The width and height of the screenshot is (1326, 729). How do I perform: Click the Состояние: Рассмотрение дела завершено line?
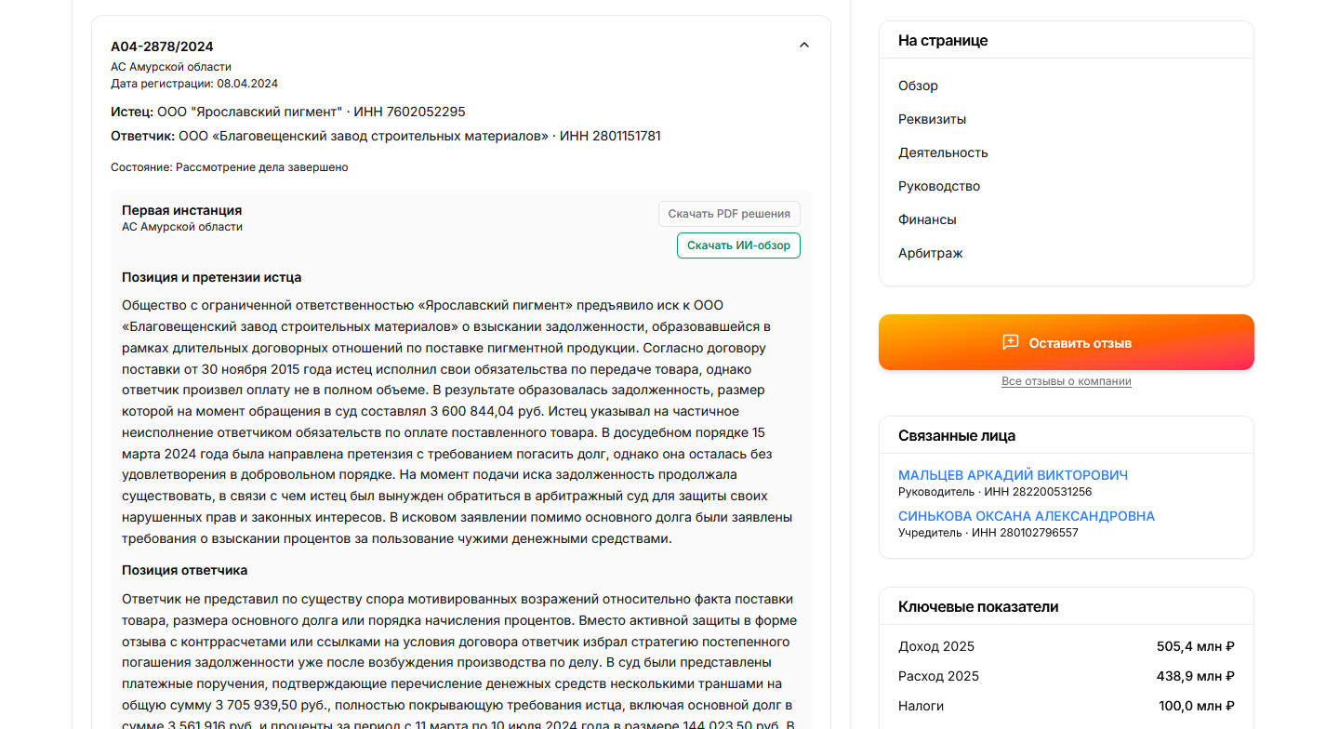coord(229,167)
